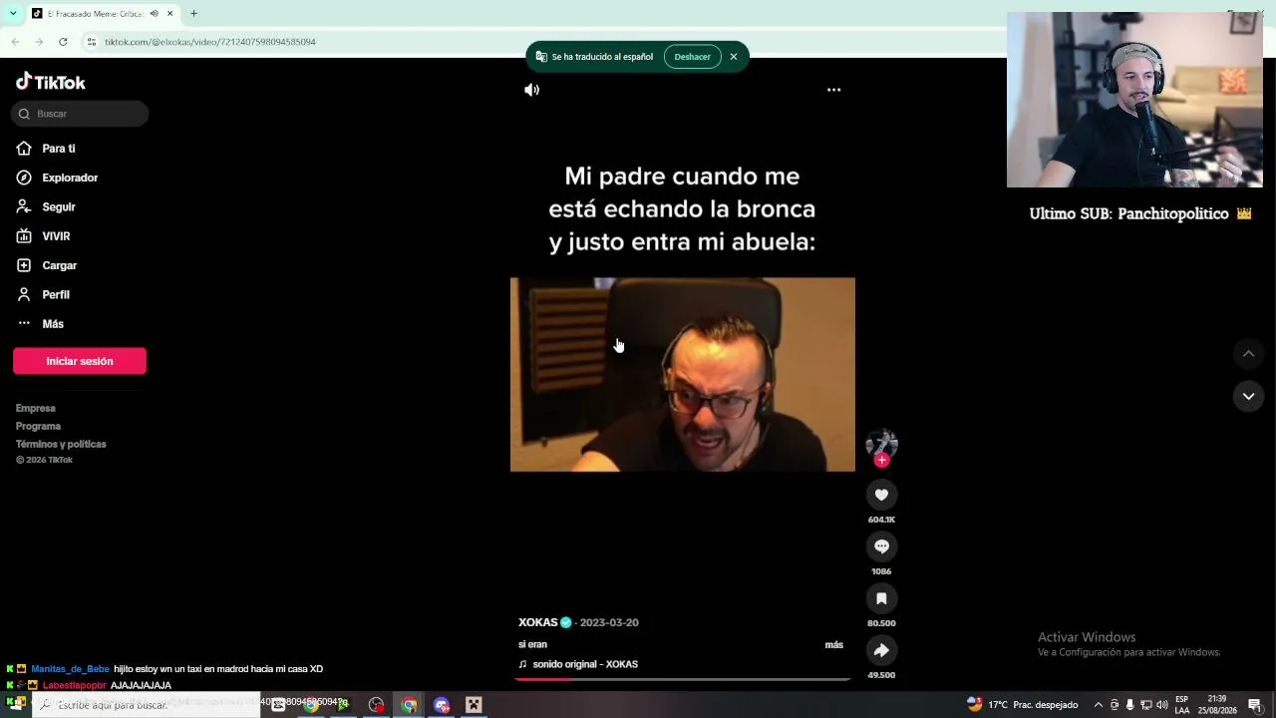Open the Para ti feed
Screen dimensions: 1276x718
[46, 149]
